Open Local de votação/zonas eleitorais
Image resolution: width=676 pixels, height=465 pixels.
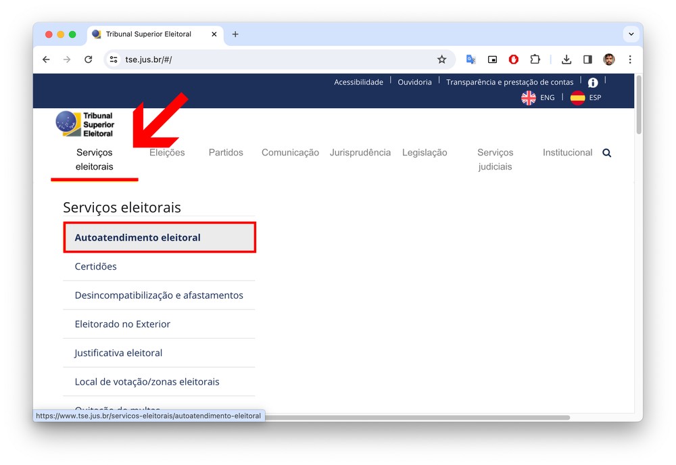tap(147, 382)
